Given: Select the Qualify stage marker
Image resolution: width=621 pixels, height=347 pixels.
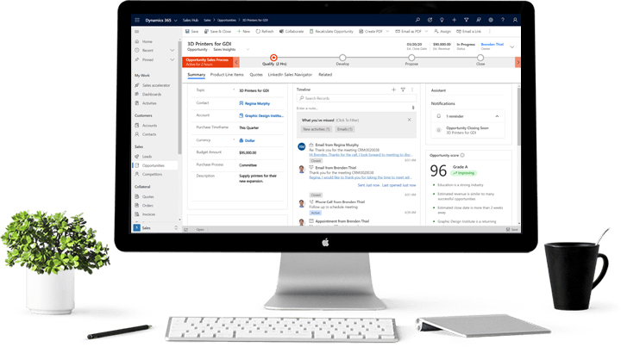Looking at the screenshot, I should pos(273,58).
